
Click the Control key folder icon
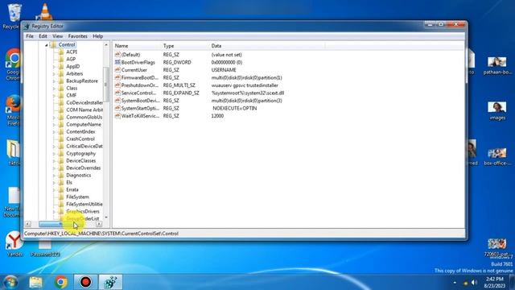53,45
